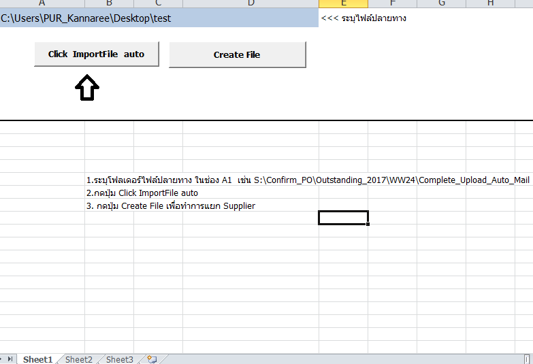Select column E header
This screenshot has height=364, width=533.
point(343,3)
